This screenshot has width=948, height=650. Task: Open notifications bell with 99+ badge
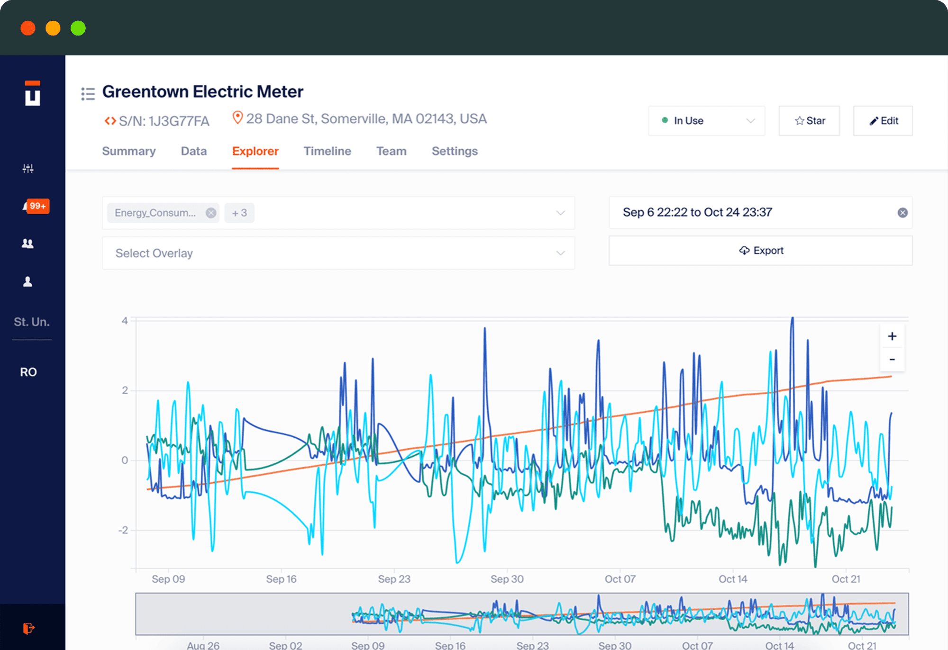click(x=35, y=206)
